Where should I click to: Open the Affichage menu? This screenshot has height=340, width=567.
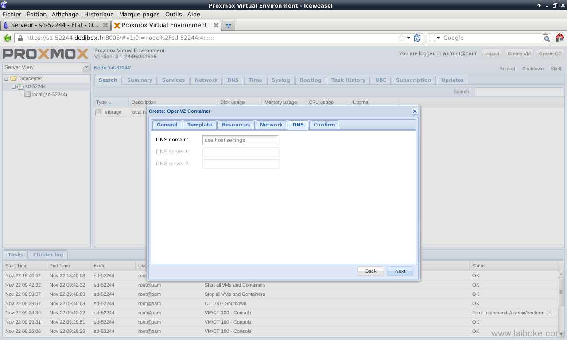point(65,14)
